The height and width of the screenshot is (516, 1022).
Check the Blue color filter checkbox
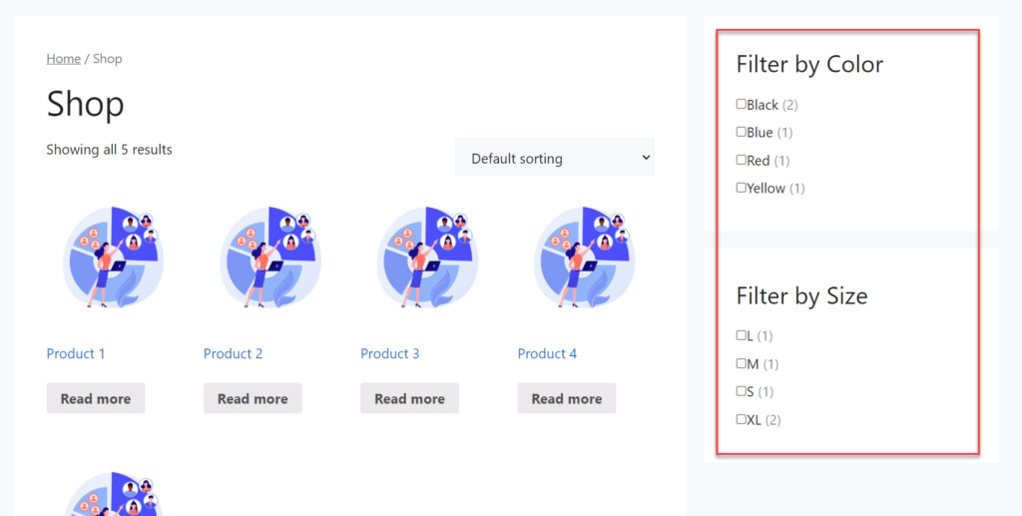[742, 132]
